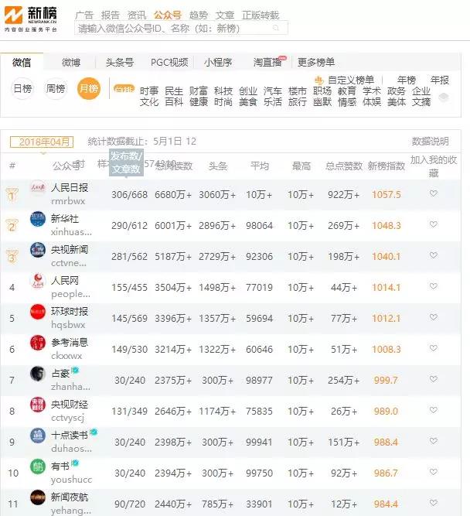Click the heart icon for 新华社

pyautogui.click(x=434, y=225)
